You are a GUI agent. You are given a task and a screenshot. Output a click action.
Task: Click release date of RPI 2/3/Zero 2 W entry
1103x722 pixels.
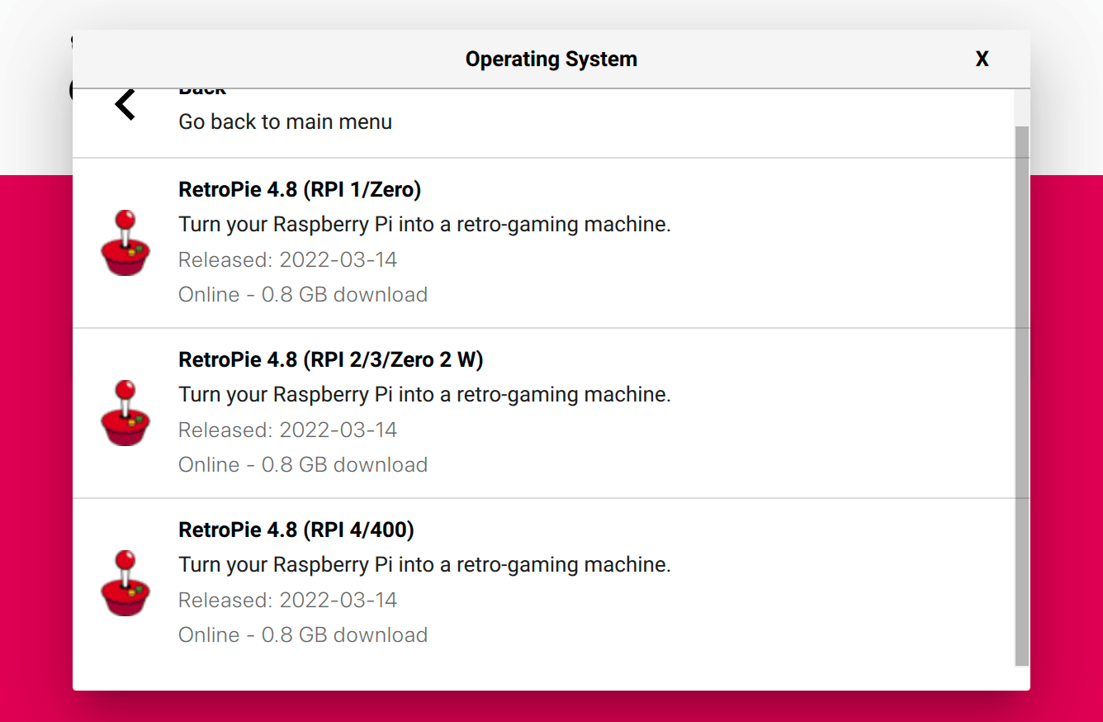(287, 430)
